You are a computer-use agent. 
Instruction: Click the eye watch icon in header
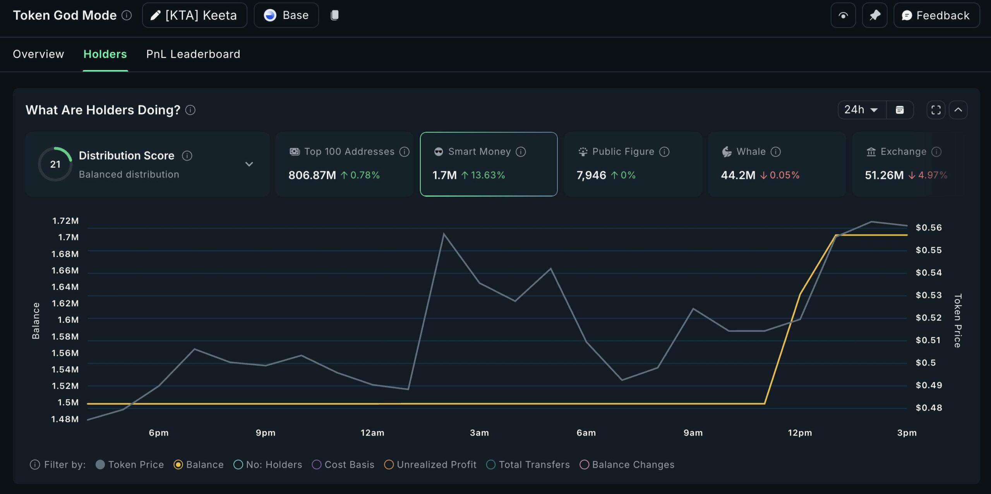(x=843, y=15)
